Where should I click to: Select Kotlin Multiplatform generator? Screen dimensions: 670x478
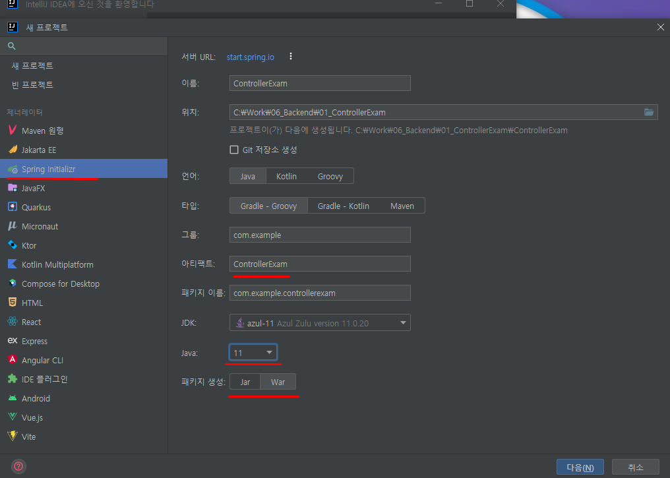[84, 264]
